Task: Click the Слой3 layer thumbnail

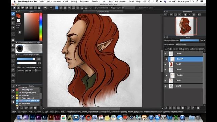Action: (x=171, y=64)
